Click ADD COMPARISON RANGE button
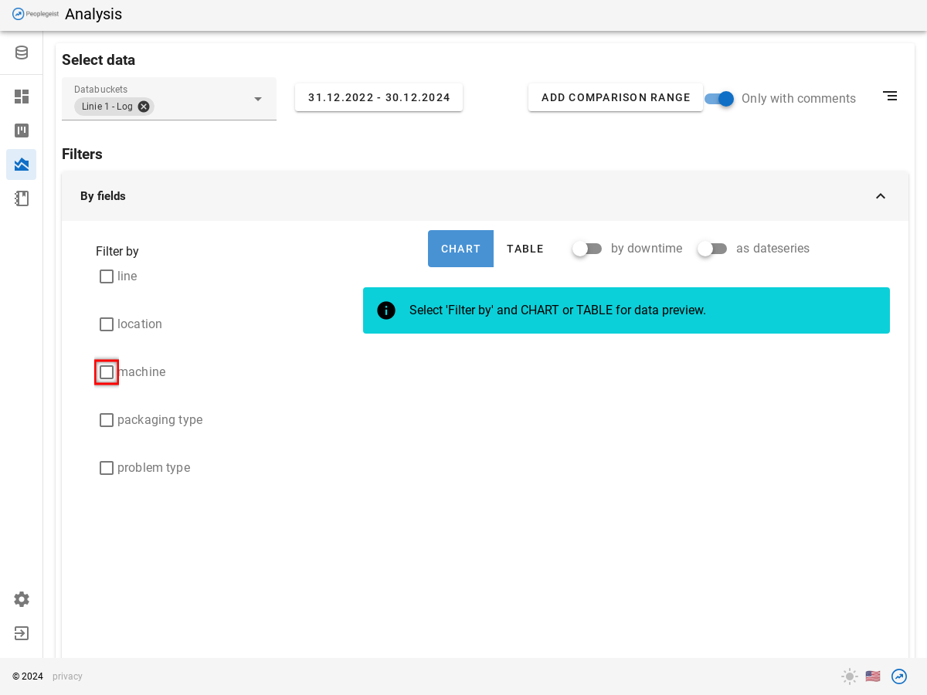 tap(616, 97)
